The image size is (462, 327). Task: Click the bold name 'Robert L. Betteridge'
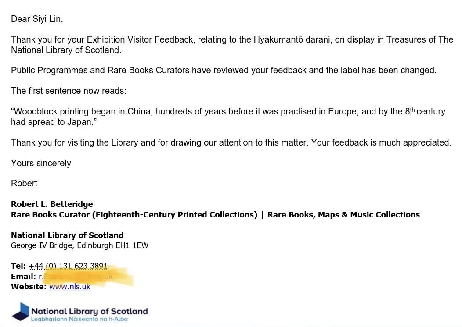click(52, 204)
